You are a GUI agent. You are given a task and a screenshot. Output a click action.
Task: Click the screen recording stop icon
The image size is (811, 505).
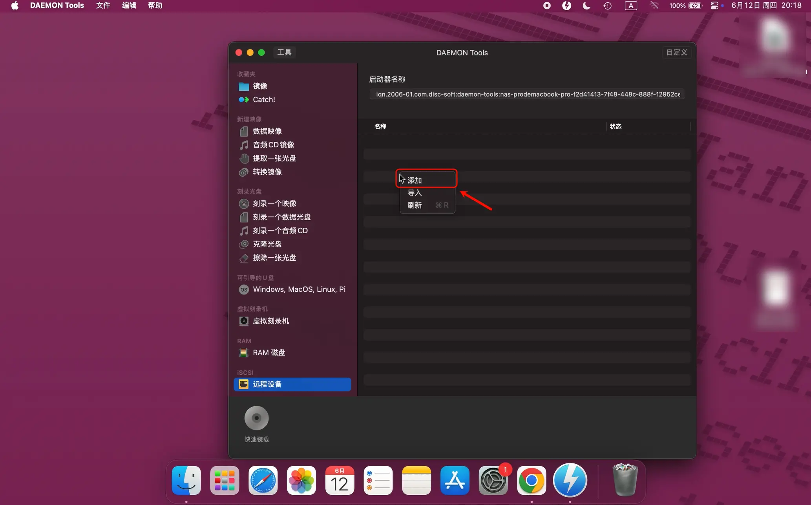point(547,5)
